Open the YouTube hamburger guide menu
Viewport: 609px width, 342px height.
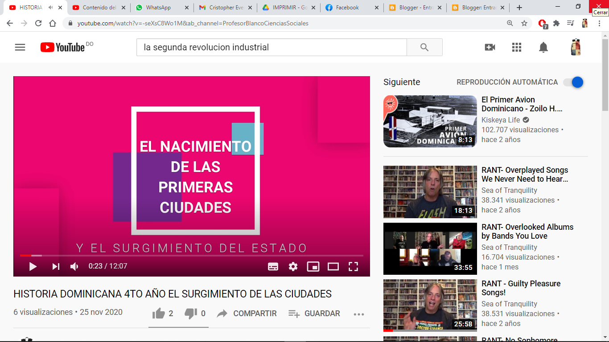click(20, 47)
